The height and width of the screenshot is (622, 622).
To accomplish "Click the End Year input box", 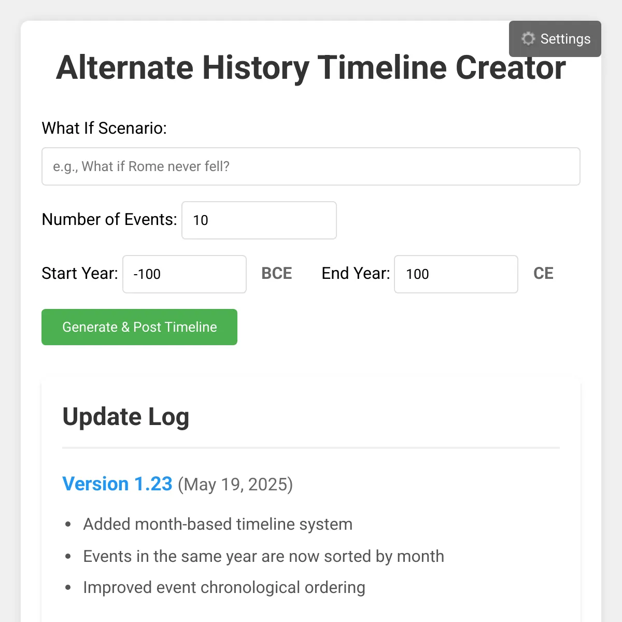I will [456, 274].
